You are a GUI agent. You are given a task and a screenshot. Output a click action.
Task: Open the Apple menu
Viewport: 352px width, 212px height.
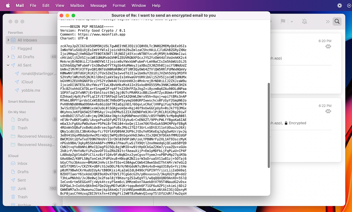[x=8, y=5]
